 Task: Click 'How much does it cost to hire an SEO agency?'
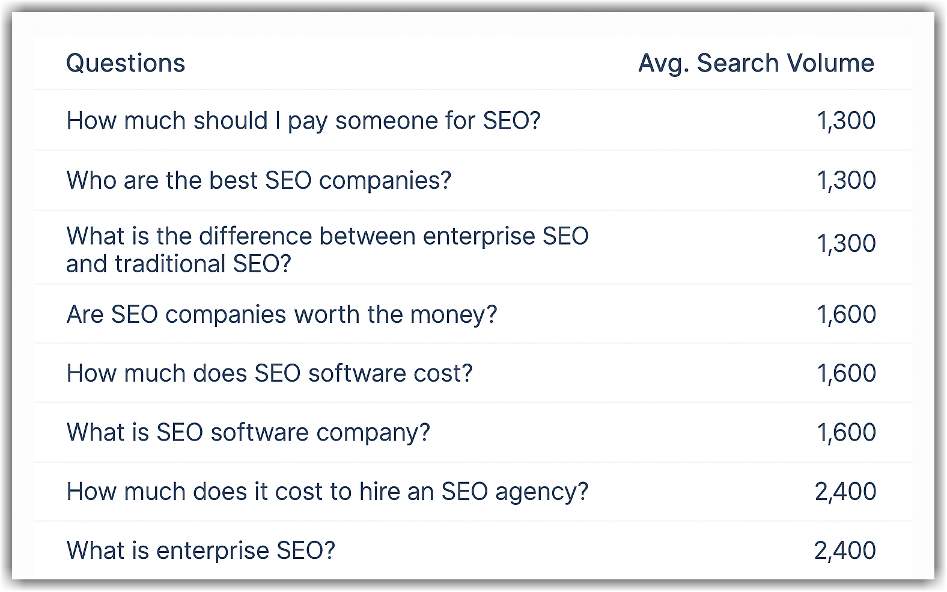point(327,492)
